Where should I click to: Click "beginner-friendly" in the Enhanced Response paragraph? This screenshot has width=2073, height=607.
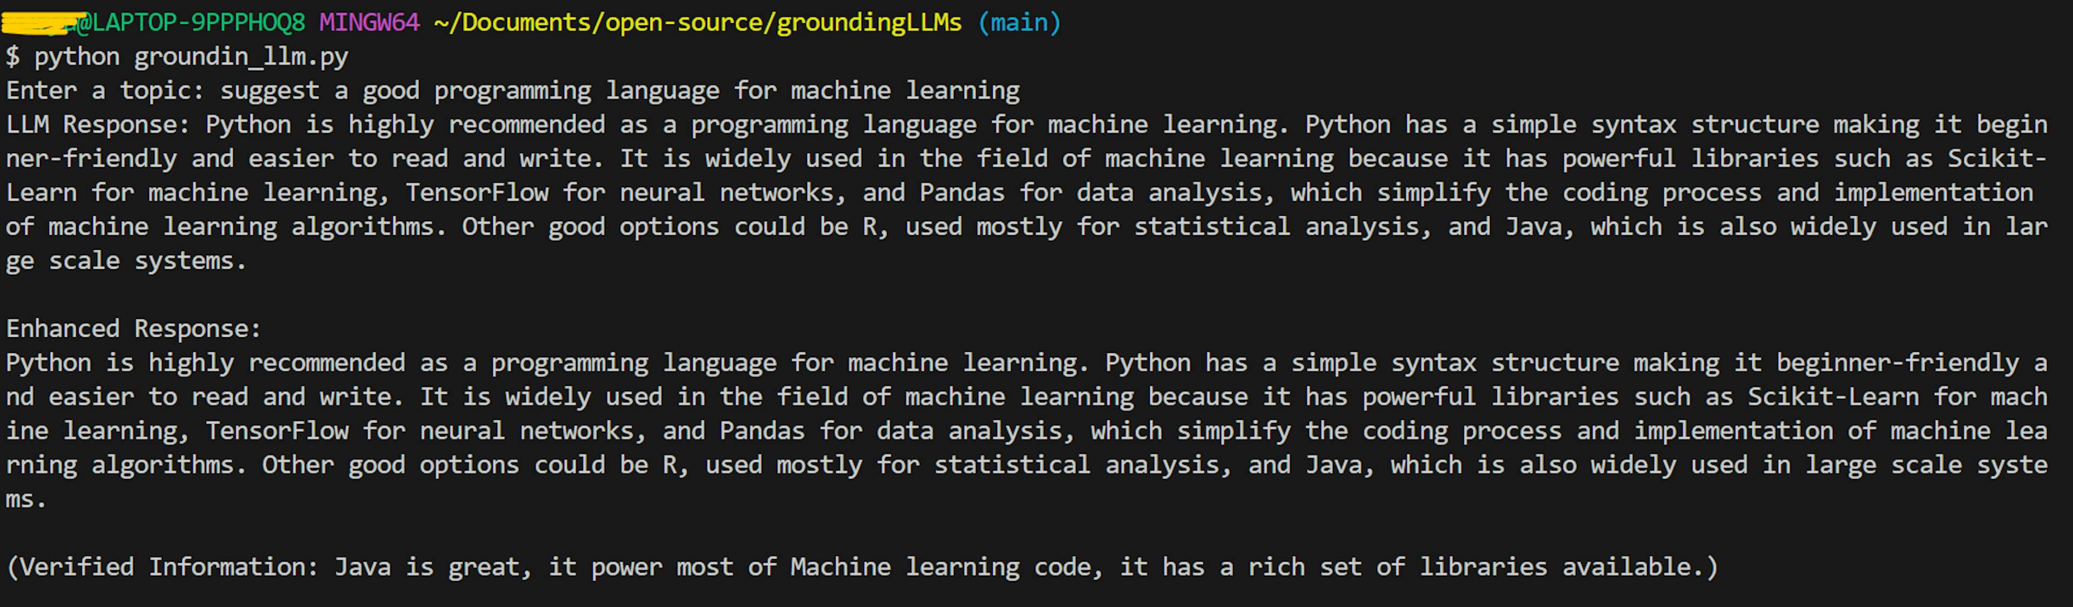(x=1898, y=364)
